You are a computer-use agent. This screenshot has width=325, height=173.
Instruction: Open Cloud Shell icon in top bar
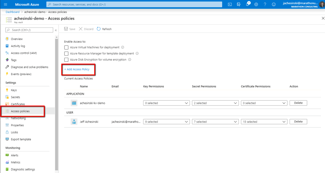230,4
